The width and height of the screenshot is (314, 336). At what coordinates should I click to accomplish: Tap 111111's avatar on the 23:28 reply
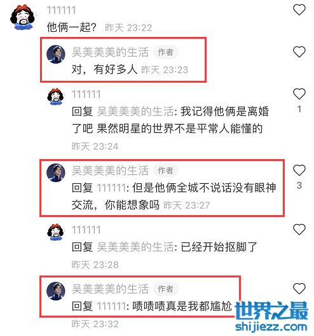coord(55,232)
